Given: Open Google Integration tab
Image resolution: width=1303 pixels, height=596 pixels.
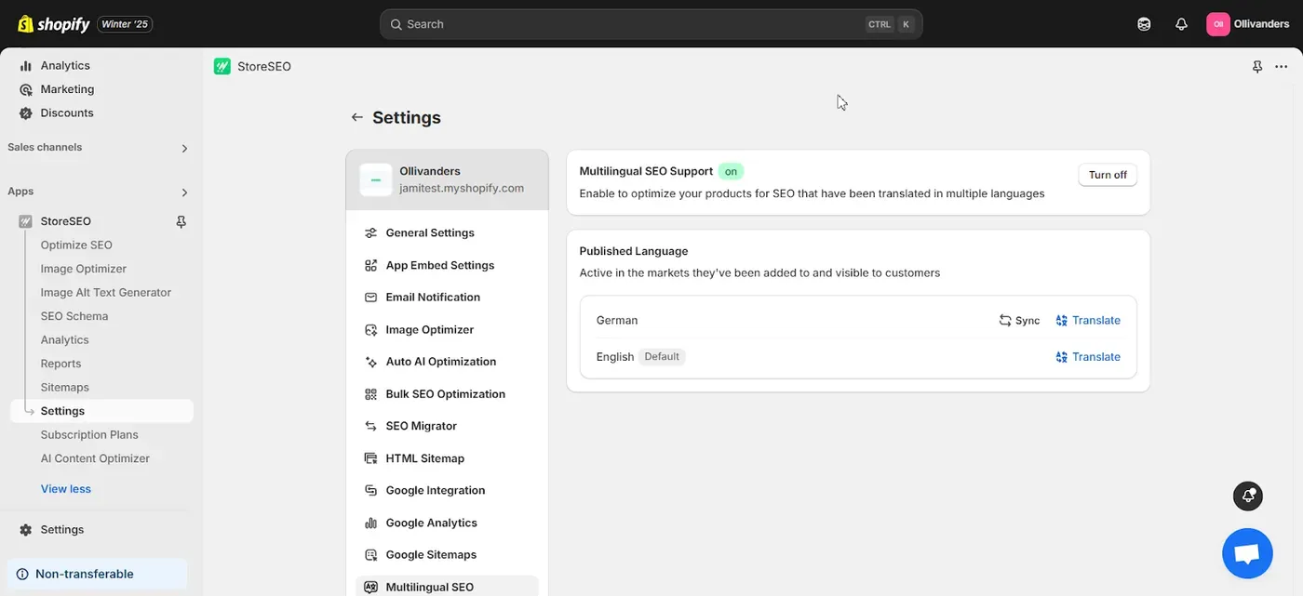Looking at the screenshot, I should click(447, 491).
